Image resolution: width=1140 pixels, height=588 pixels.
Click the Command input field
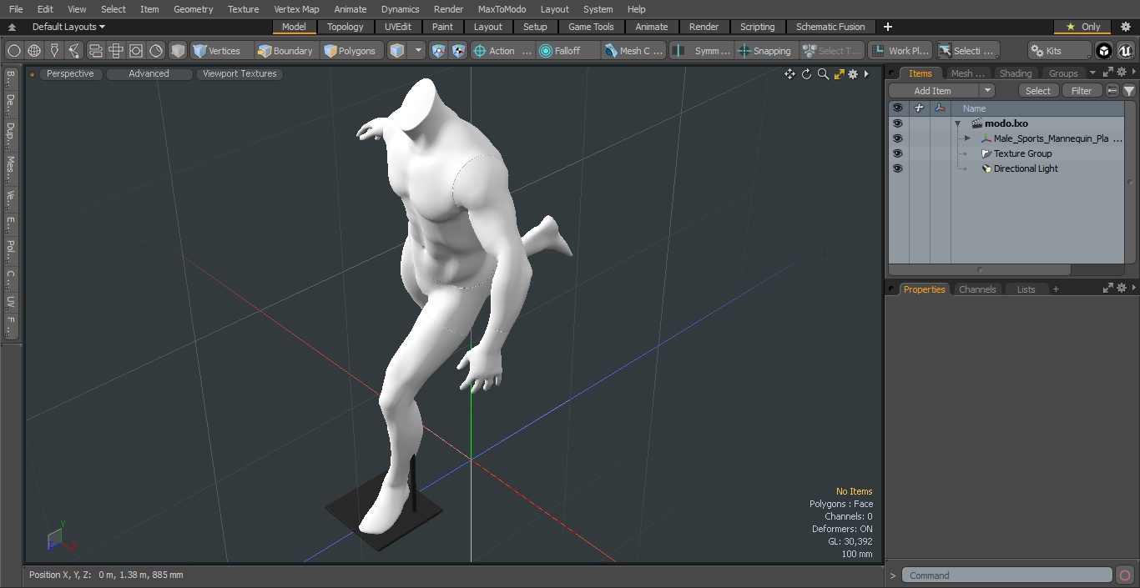point(1007,575)
